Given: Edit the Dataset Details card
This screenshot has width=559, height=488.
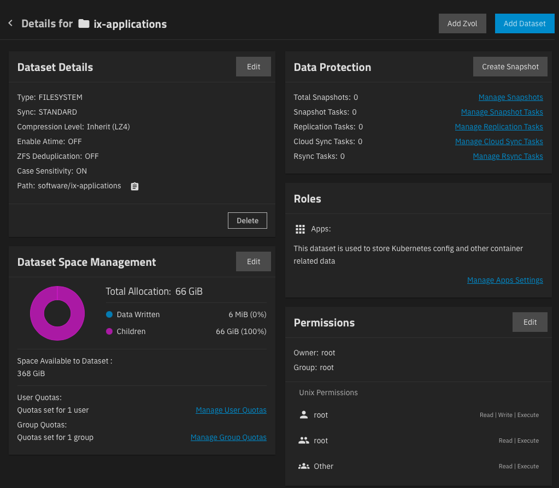Looking at the screenshot, I should coord(254,67).
